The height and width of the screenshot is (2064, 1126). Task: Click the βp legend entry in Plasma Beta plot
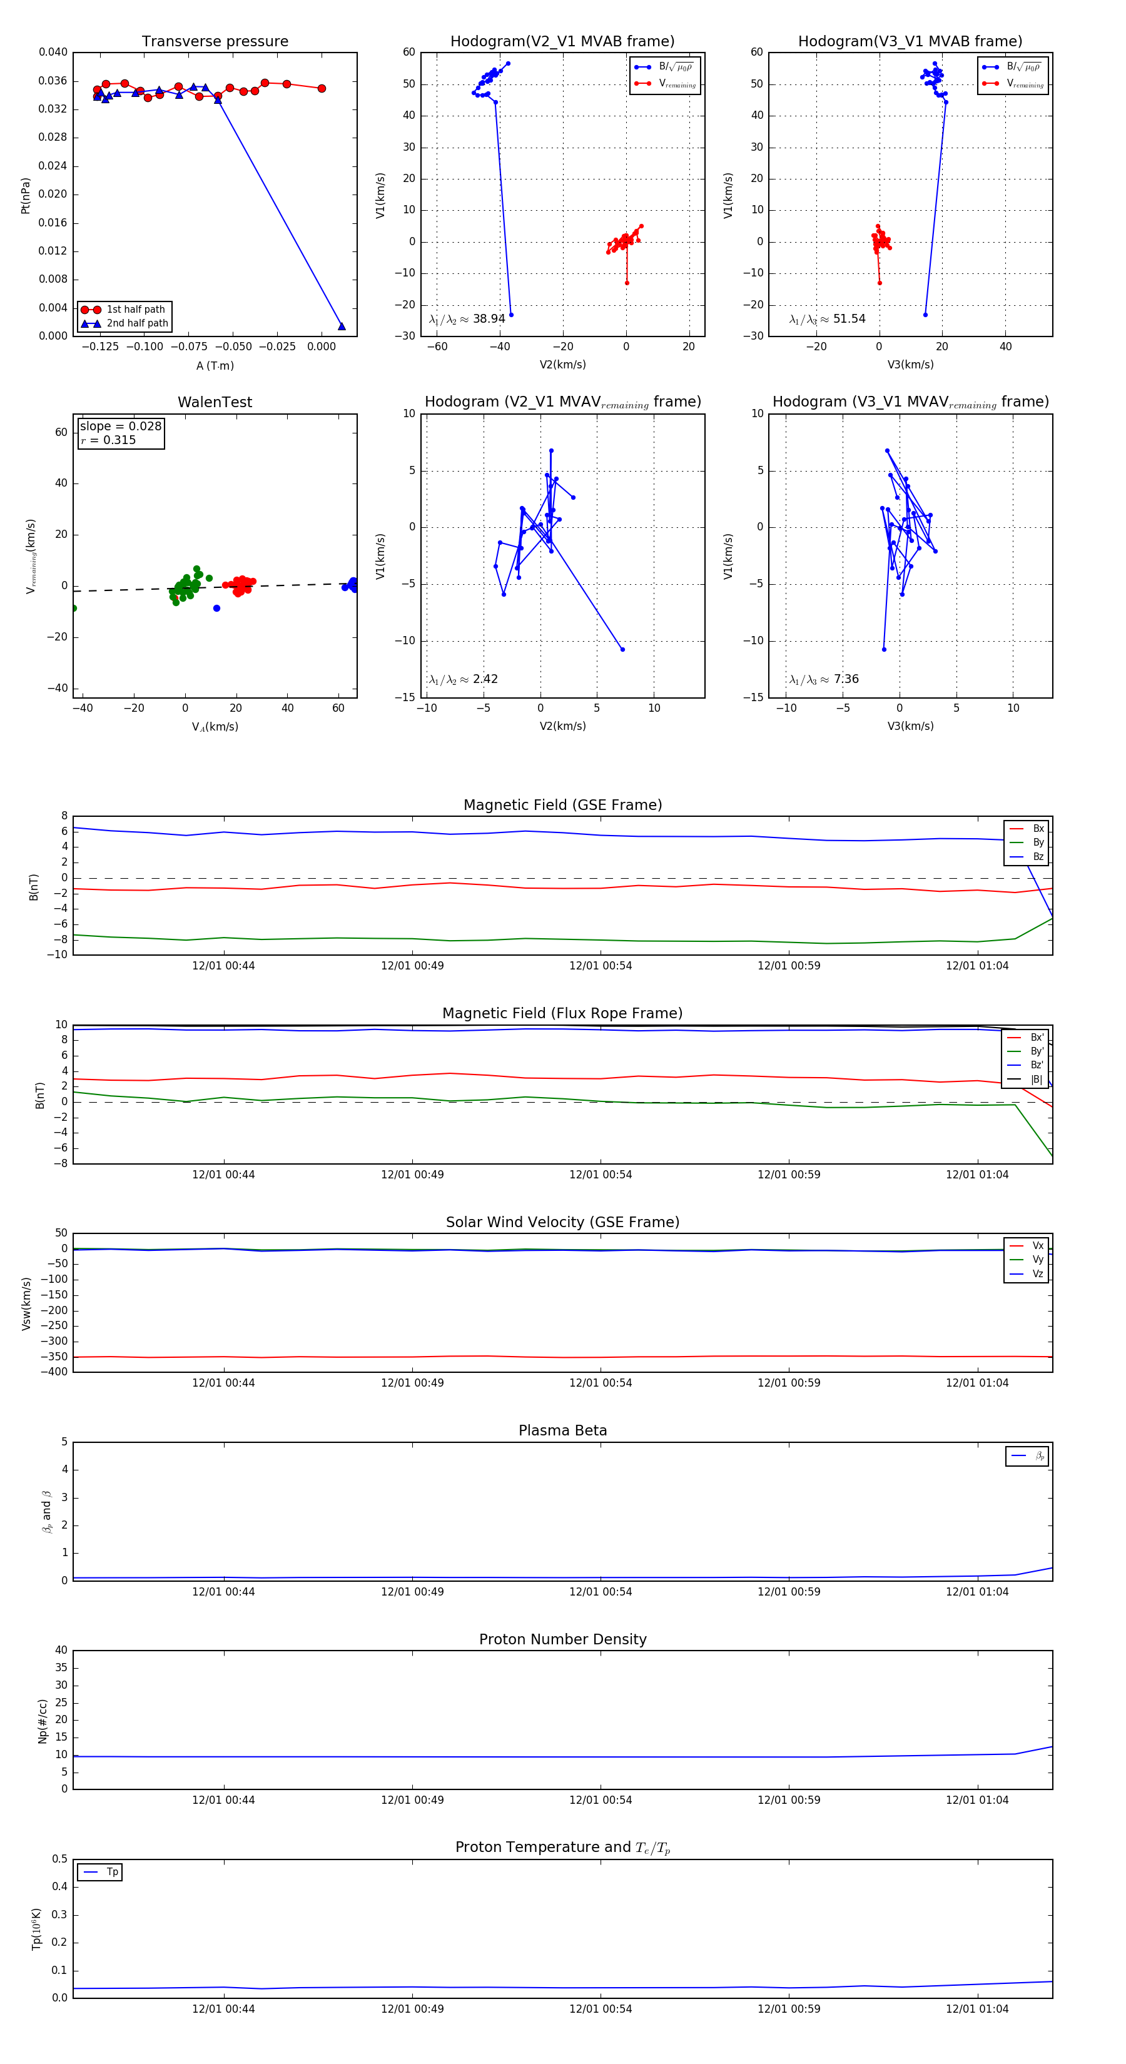[1028, 1456]
